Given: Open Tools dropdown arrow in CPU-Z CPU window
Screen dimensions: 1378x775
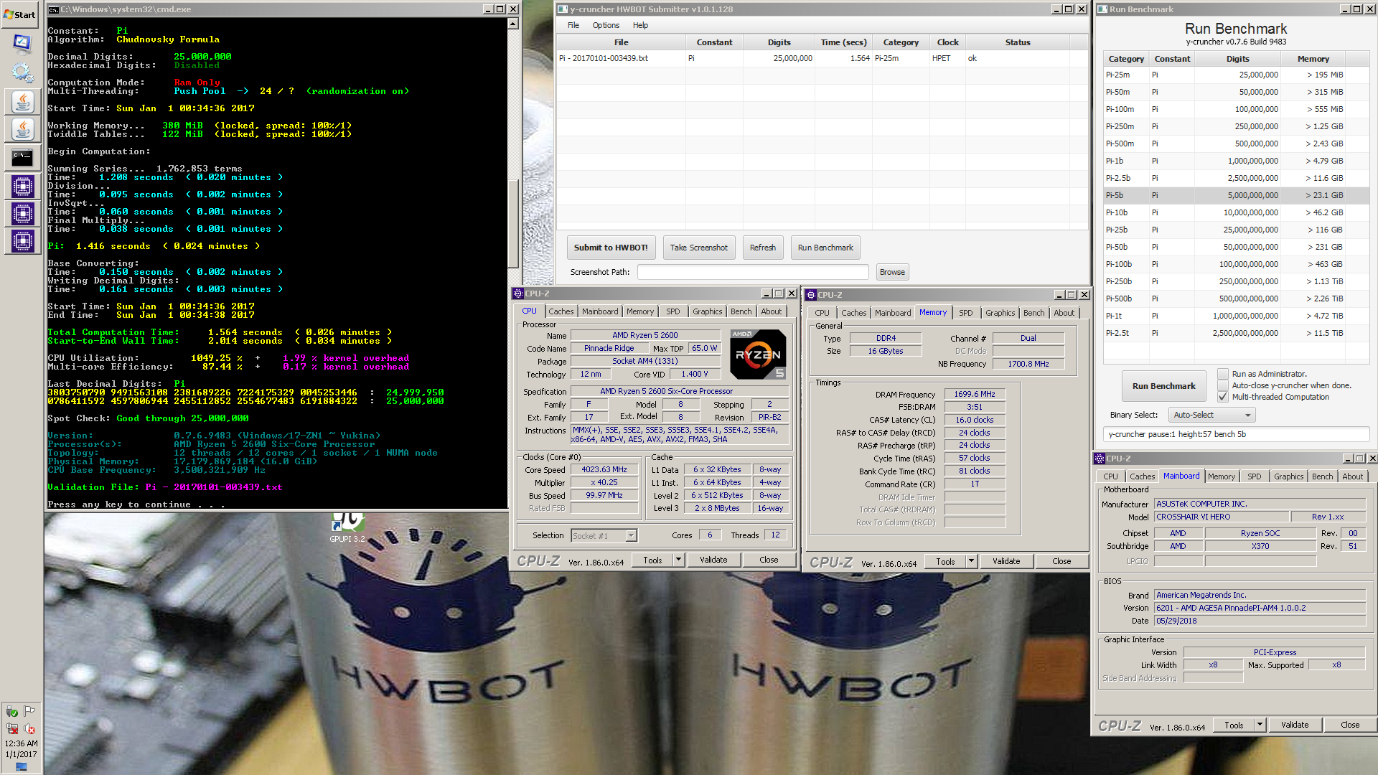Looking at the screenshot, I should (678, 560).
